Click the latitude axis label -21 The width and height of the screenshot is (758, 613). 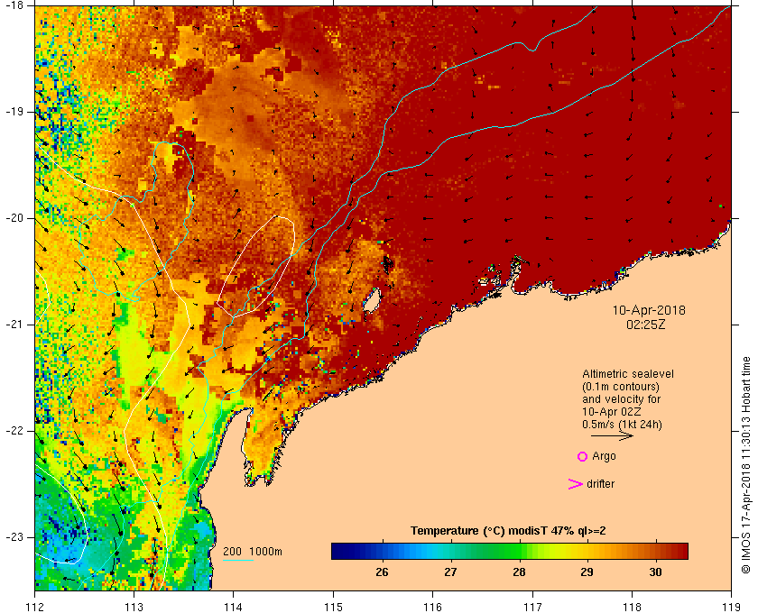point(14,325)
